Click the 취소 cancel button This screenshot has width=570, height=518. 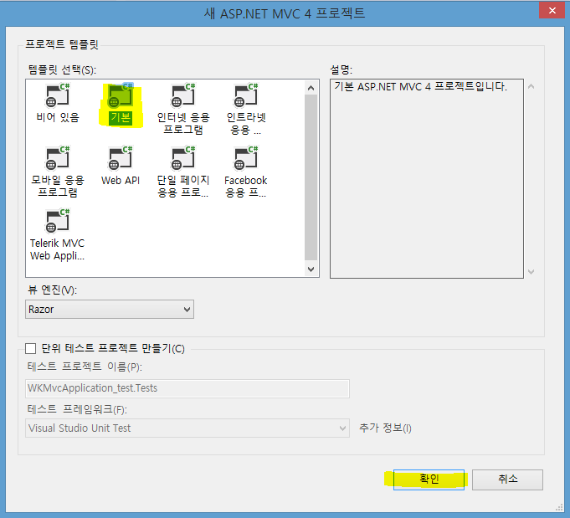[507, 480]
